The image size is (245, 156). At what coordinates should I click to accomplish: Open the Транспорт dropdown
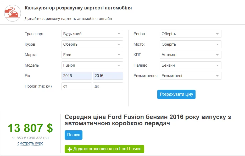92,34
